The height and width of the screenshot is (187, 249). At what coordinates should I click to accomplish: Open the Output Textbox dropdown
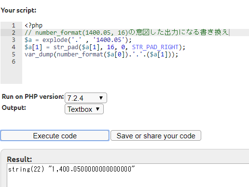(x=84, y=109)
